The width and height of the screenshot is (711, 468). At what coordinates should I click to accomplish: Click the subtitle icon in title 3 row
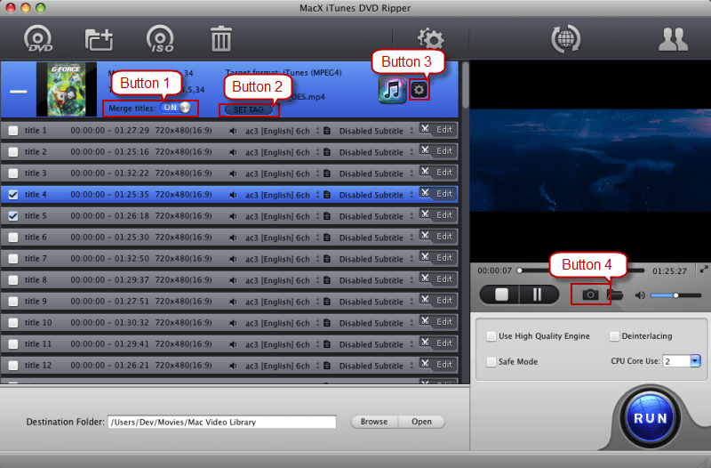click(x=327, y=173)
